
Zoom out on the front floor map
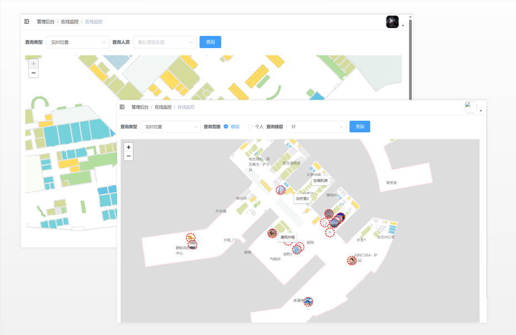point(128,156)
